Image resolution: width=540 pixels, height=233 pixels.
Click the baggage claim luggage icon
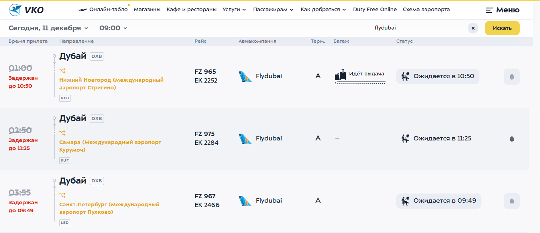click(340, 75)
